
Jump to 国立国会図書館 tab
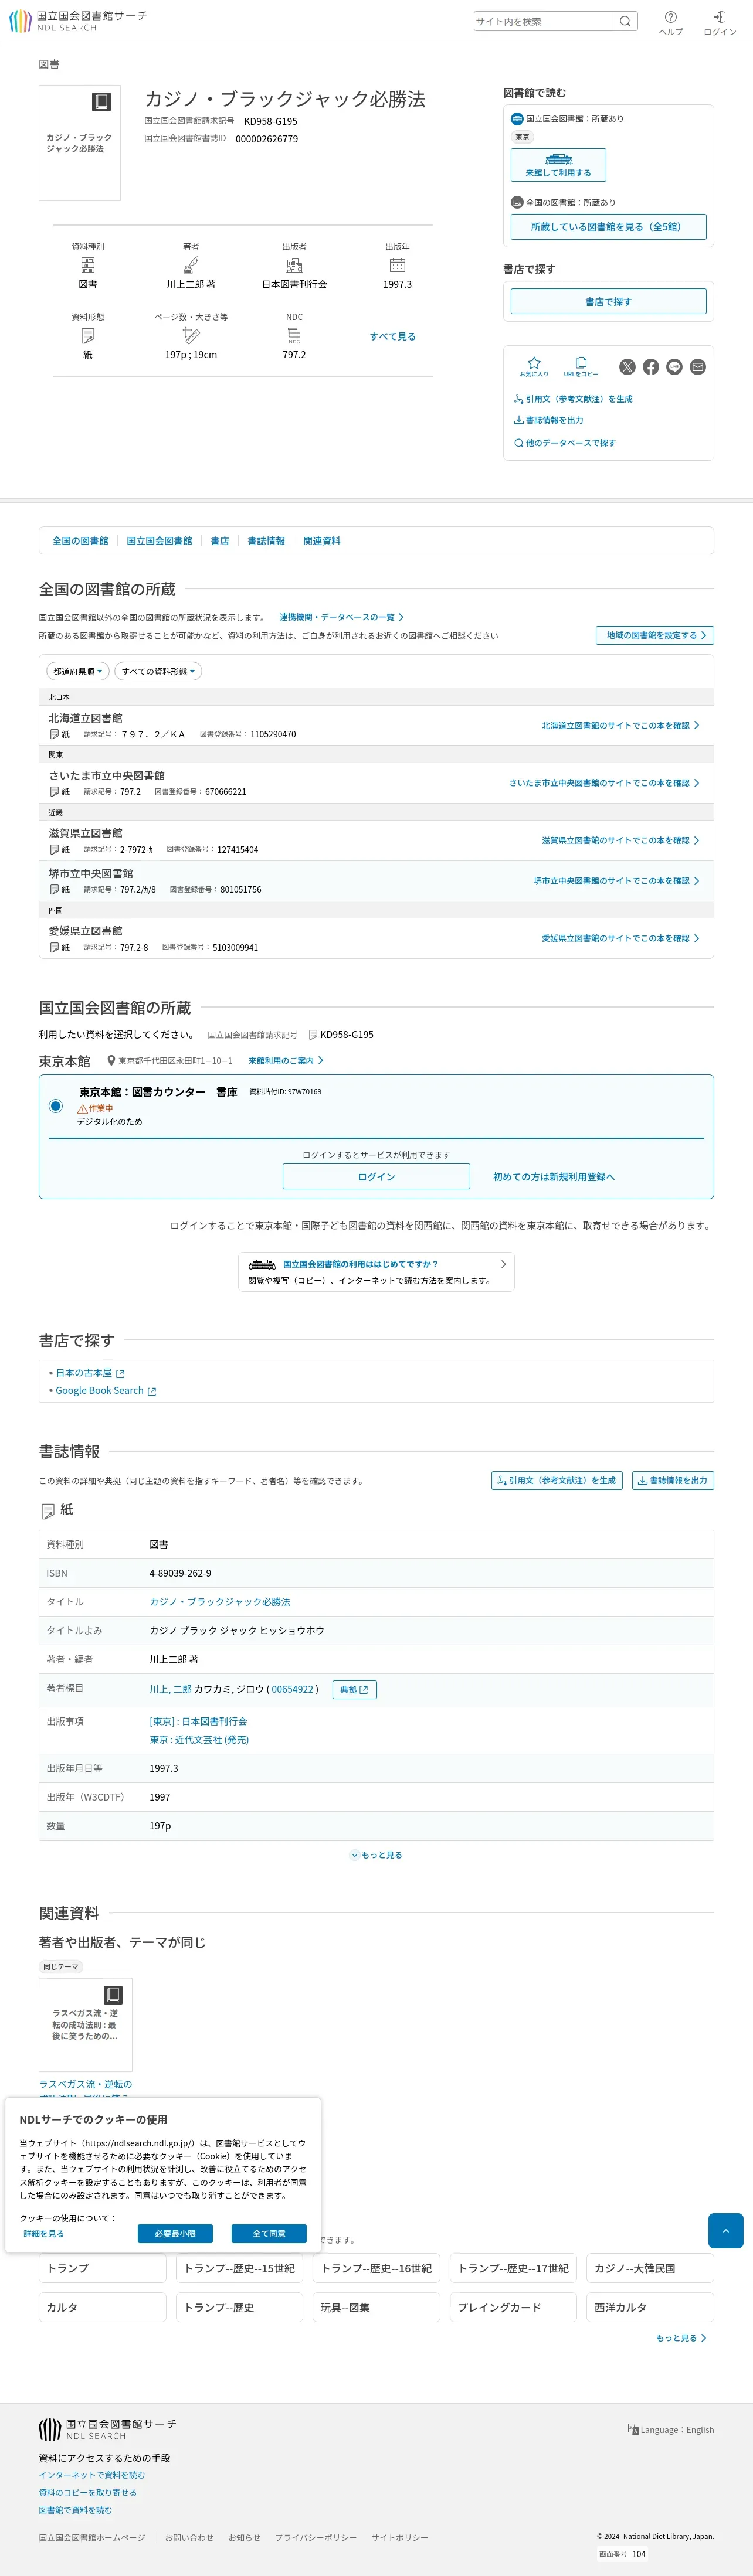tap(159, 541)
